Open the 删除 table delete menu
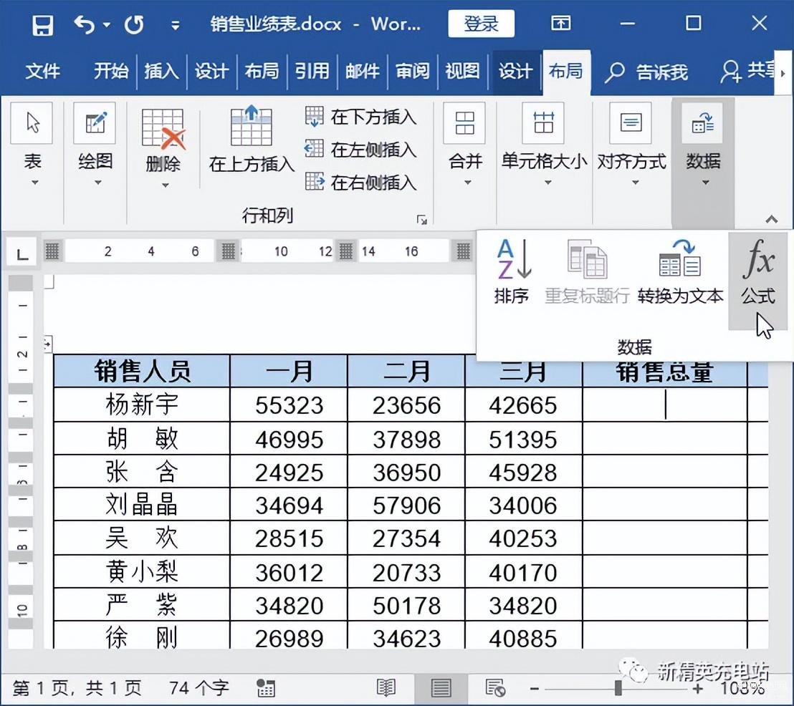 point(163,148)
